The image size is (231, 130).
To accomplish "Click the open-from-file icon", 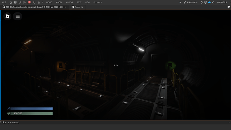I will (15, 2).
